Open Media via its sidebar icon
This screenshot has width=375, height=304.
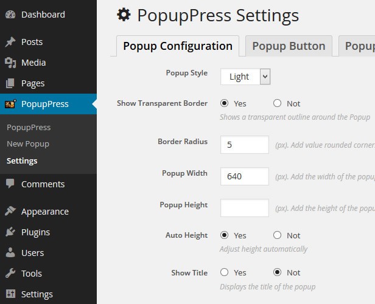10,63
